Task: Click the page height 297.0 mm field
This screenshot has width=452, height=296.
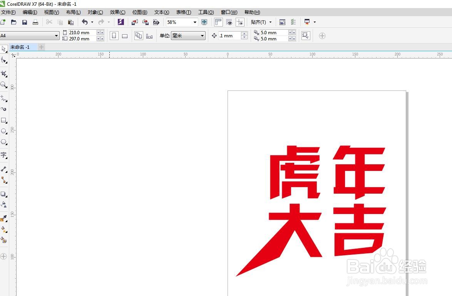Action: (82, 38)
